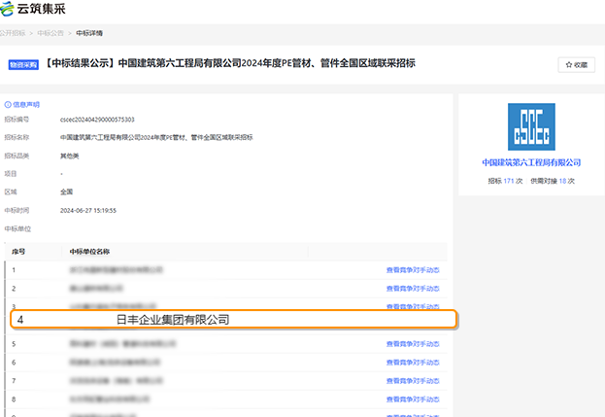The height and width of the screenshot is (417, 605).
Task: Click the CSCEC company logo image
Action: (x=530, y=126)
